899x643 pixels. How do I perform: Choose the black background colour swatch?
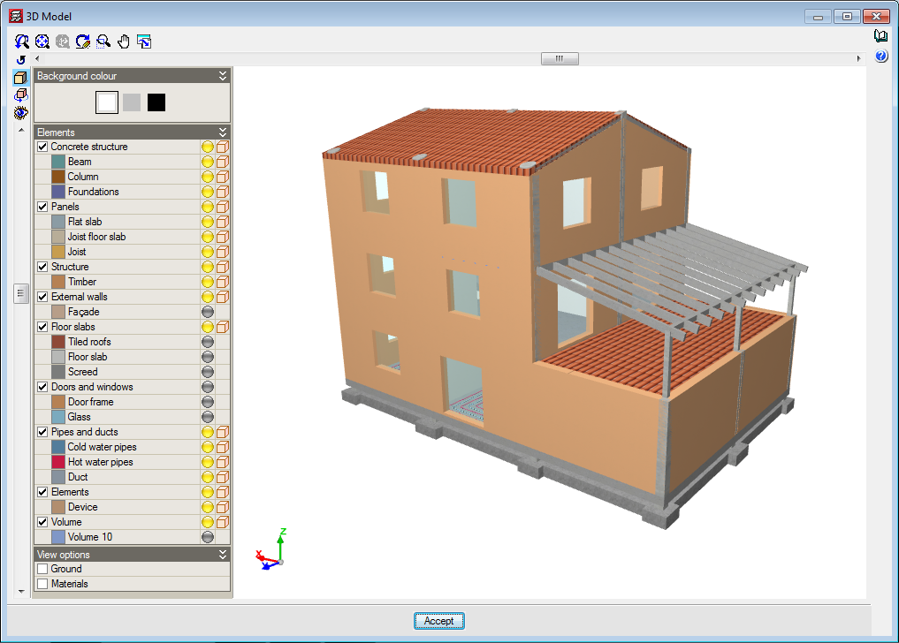click(156, 102)
